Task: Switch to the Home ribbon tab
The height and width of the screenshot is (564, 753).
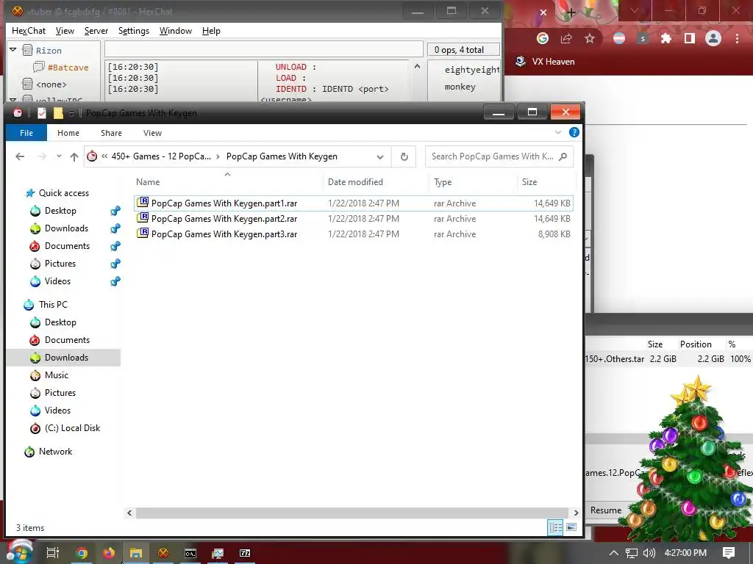Action: [68, 133]
